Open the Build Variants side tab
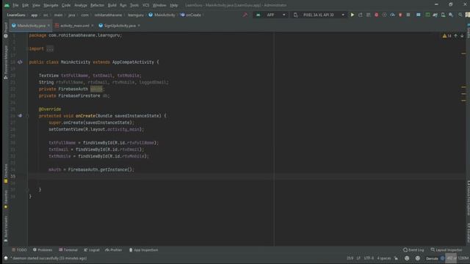 pos(6,229)
